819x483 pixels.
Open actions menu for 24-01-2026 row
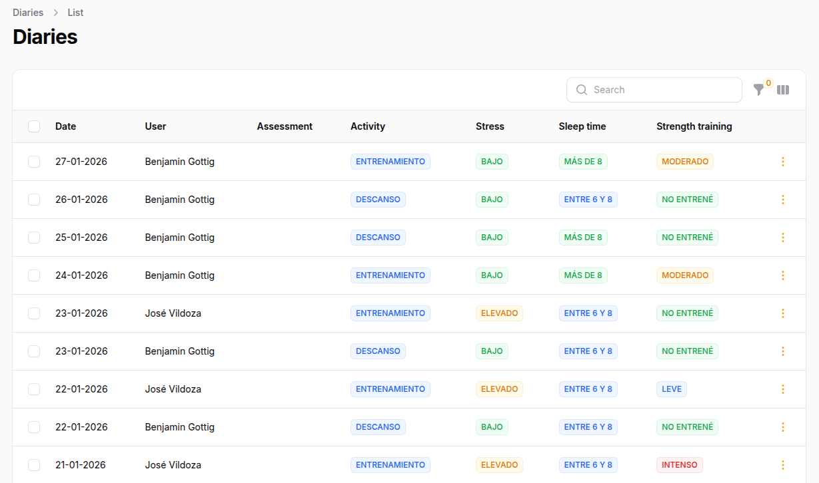click(783, 275)
